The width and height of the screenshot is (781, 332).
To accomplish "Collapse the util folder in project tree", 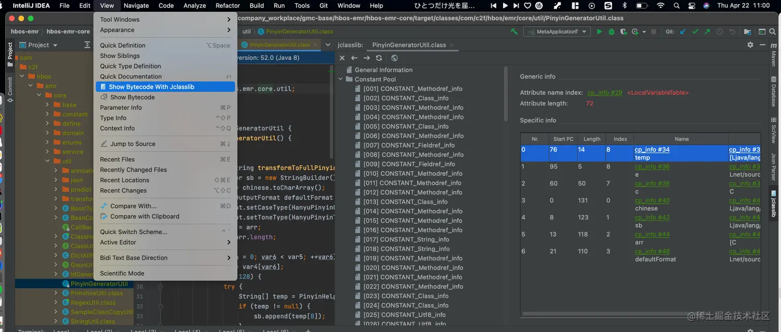I will click(x=48, y=161).
